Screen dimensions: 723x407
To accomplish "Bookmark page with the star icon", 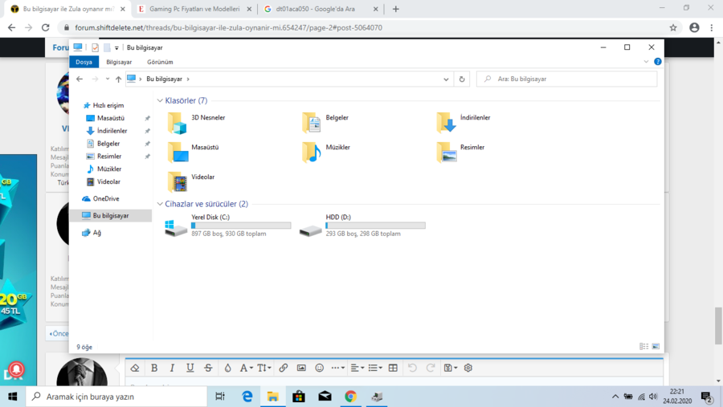I will [x=673, y=27].
